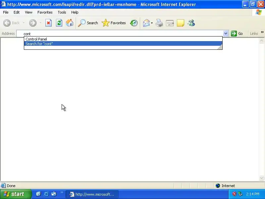This screenshot has height=199, width=265.
Task: Print the page with printer icon
Action: 159,23
